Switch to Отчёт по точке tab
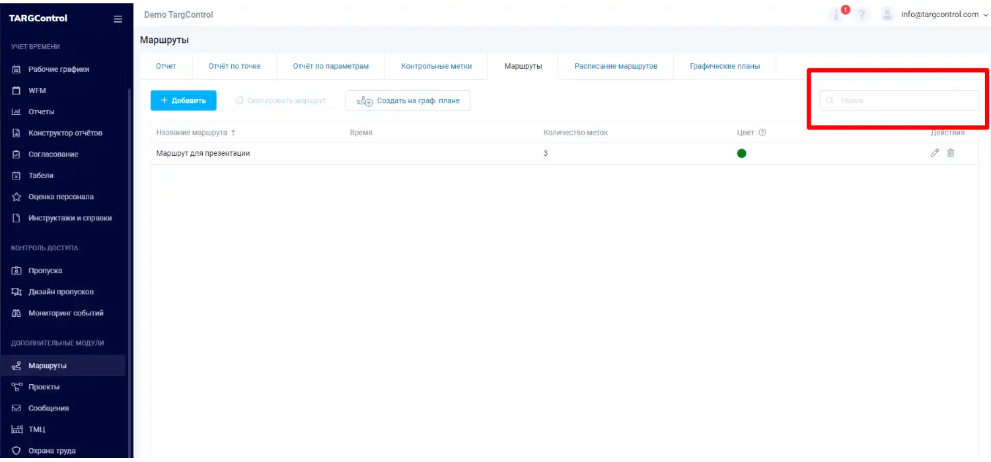This screenshot has height=462, width=991. tap(235, 66)
